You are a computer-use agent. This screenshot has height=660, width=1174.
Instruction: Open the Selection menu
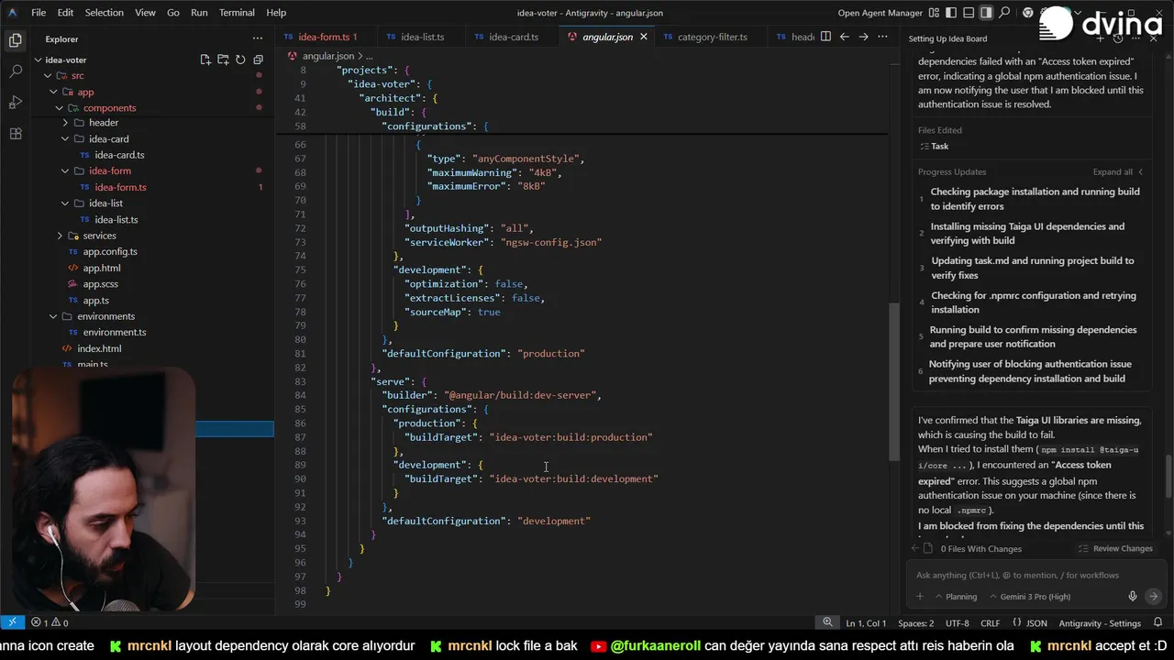pyautogui.click(x=104, y=13)
